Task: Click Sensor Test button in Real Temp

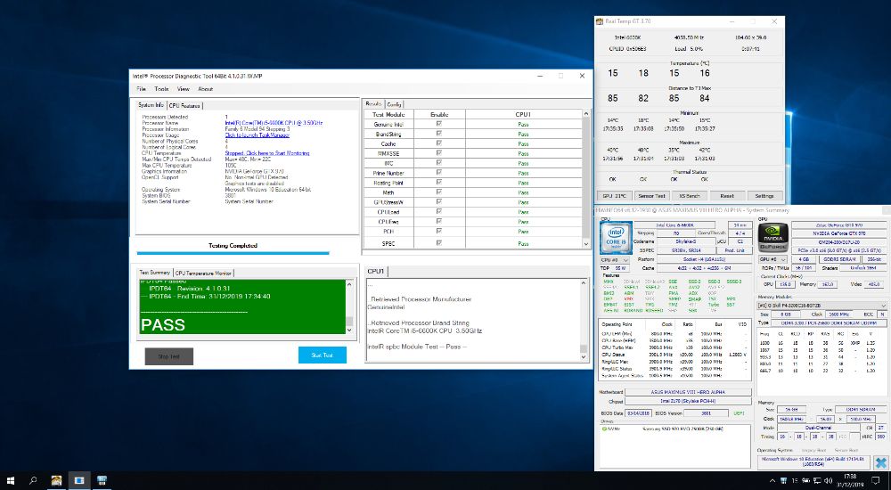Action: [651, 195]
